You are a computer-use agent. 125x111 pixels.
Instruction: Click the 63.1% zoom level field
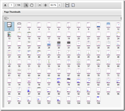click(x=53, y=5)
